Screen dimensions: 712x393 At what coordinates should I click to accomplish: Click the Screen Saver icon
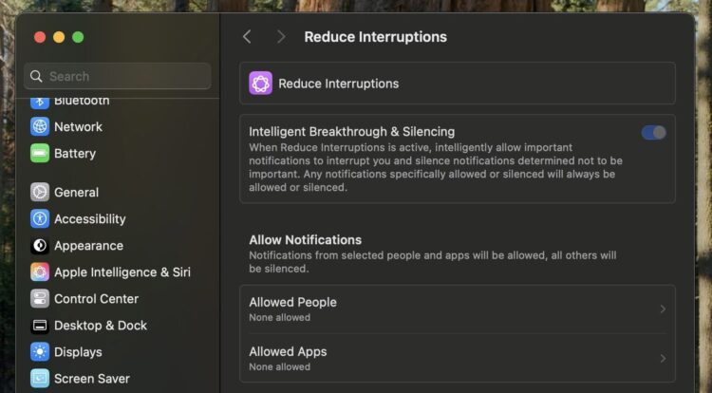click(40, 379)
